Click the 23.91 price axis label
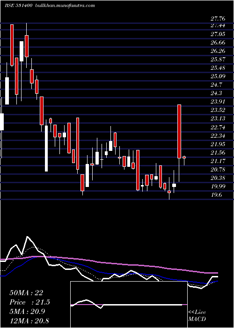The width and height of the screenshot is (234, 328). [x=218, y=102]
